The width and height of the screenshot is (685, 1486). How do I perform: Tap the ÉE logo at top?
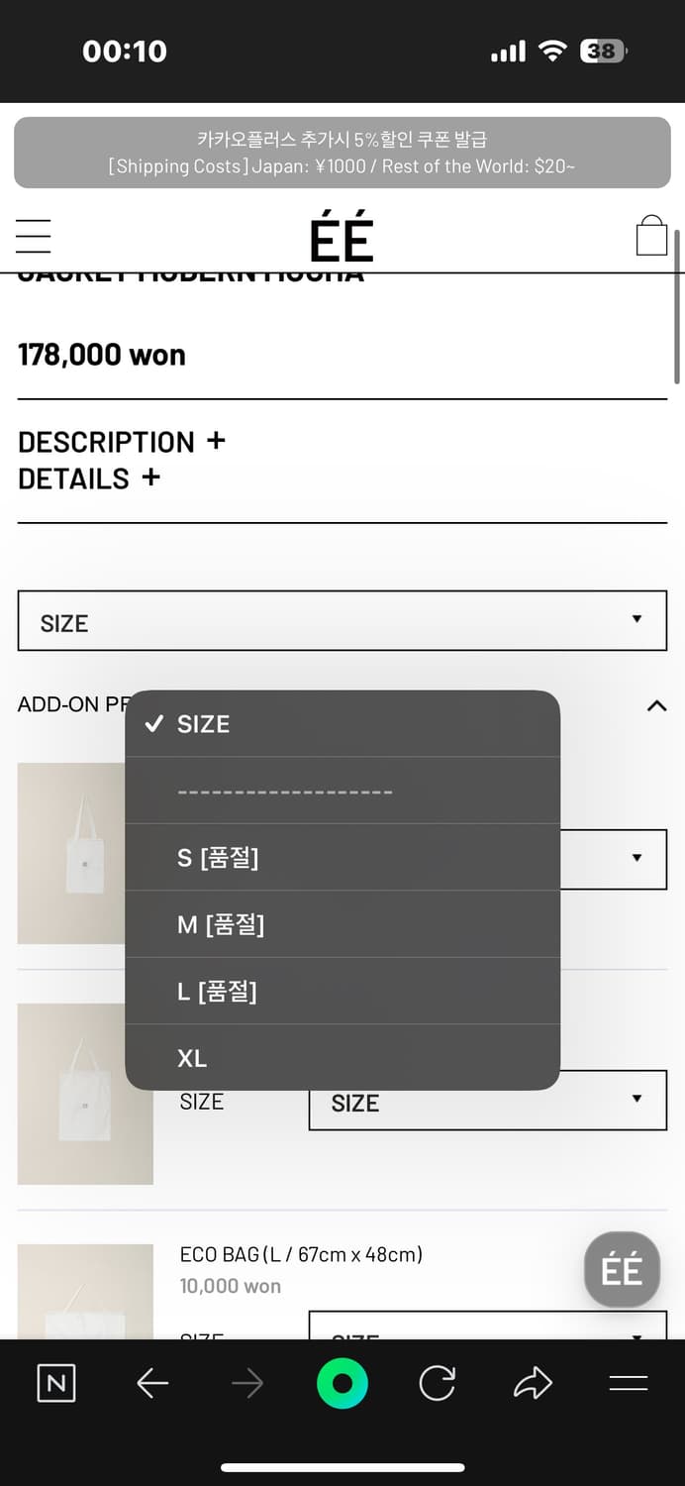coord(342,238)
